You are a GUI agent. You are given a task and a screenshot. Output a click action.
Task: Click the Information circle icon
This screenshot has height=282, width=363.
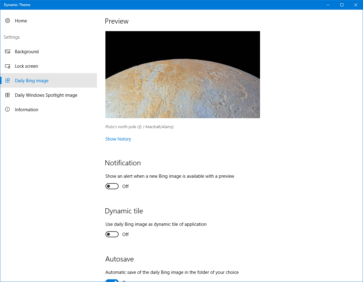coord(8,110)
